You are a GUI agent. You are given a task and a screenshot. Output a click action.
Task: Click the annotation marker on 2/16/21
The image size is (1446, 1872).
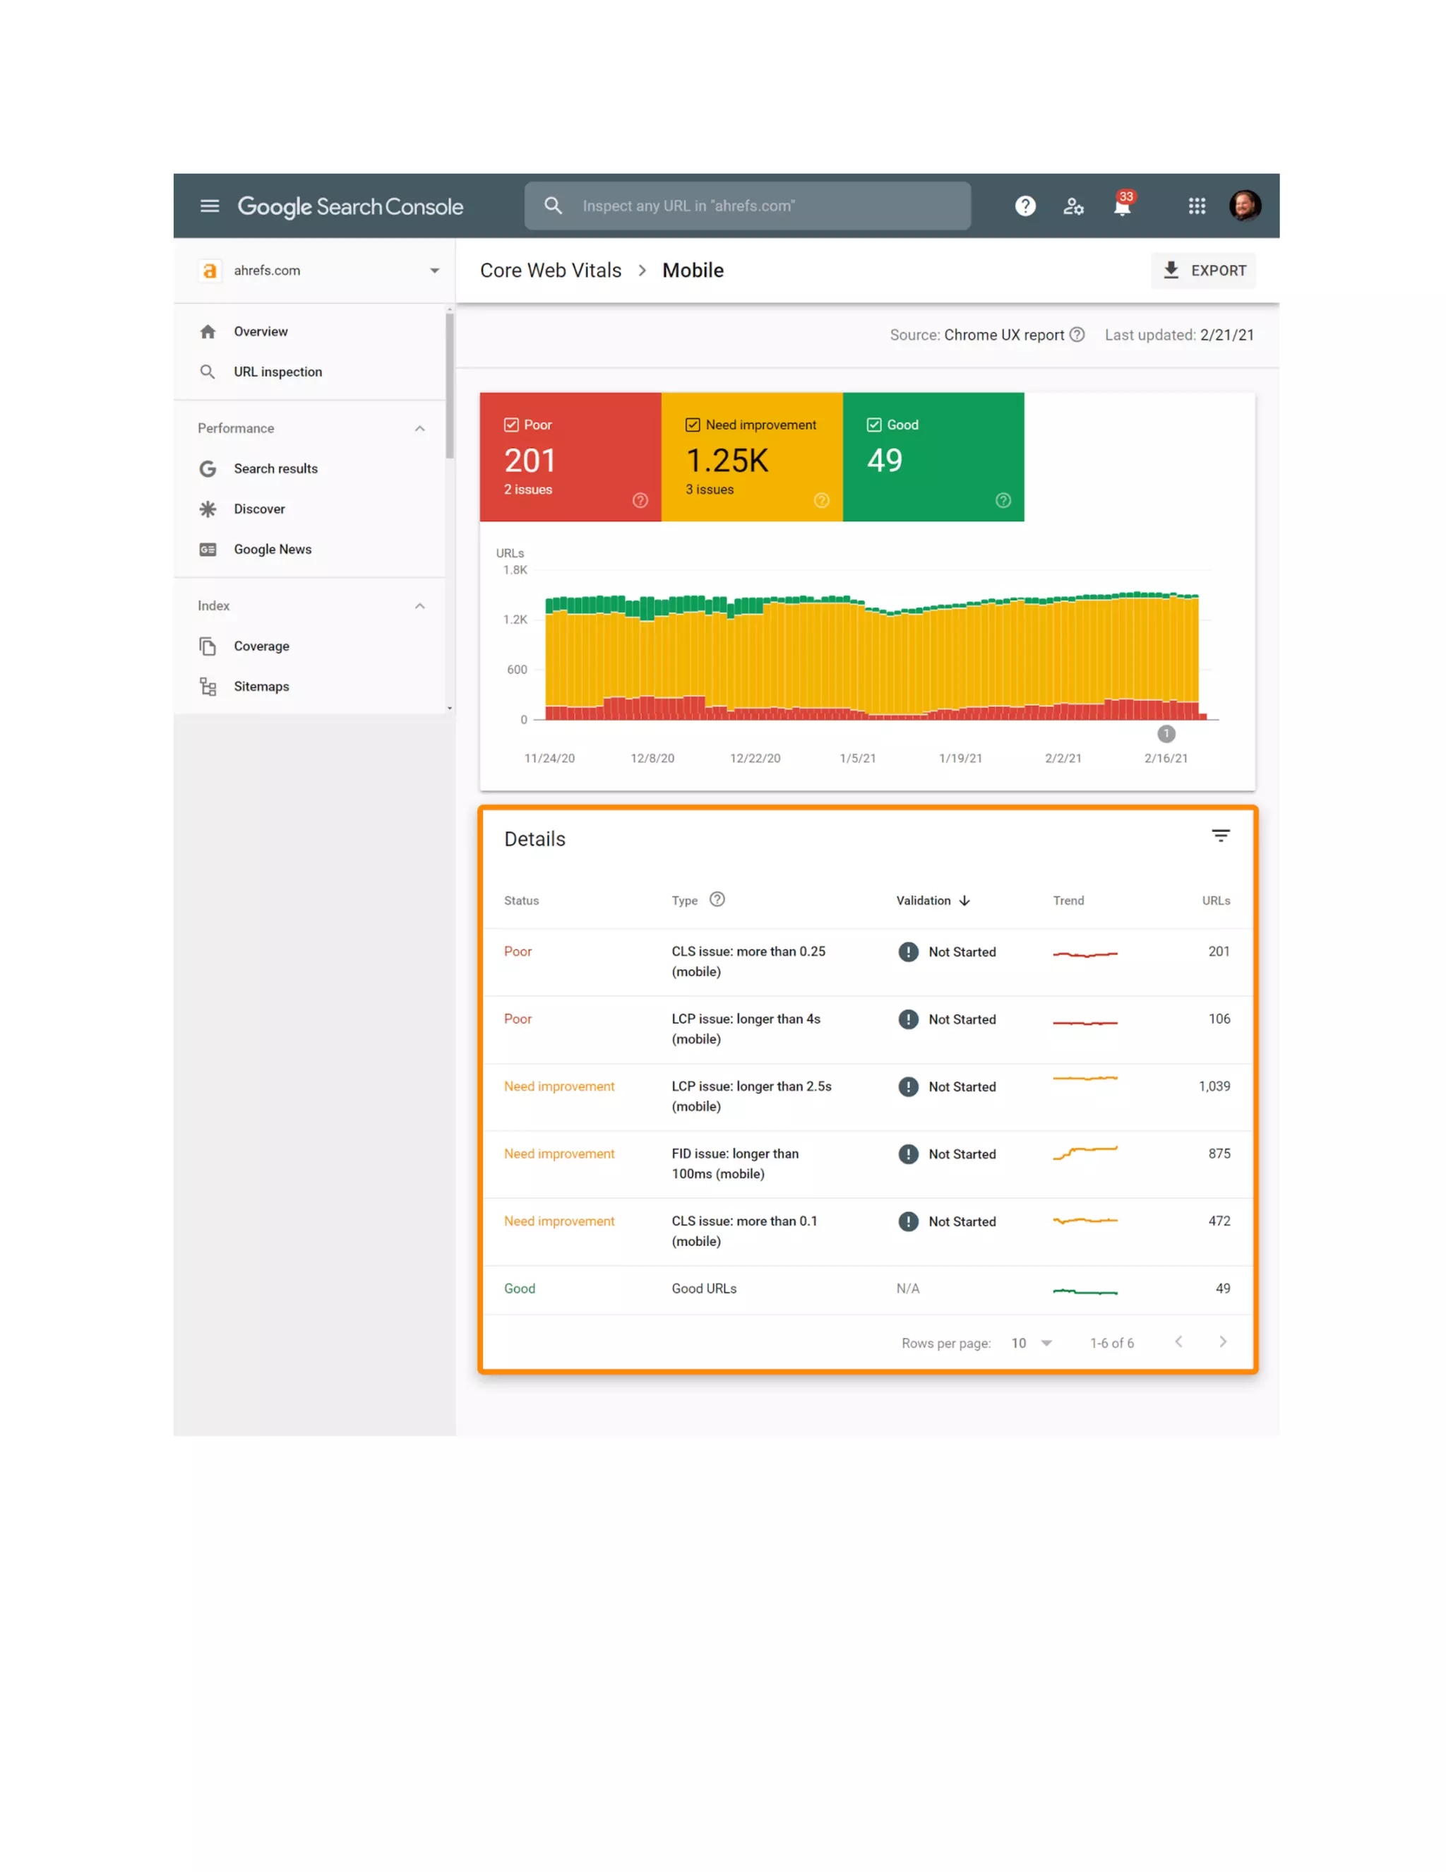(x=1166, y=734)
